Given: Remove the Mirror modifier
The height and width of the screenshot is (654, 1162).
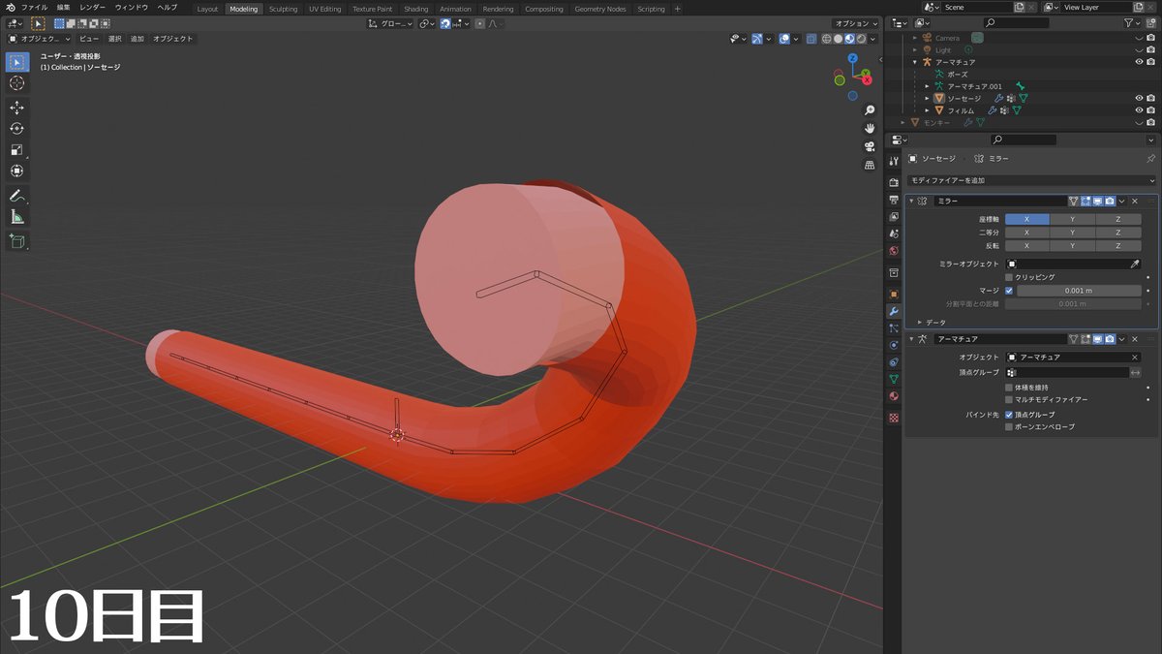Looking at the screenshot, I should (1135, 202).
